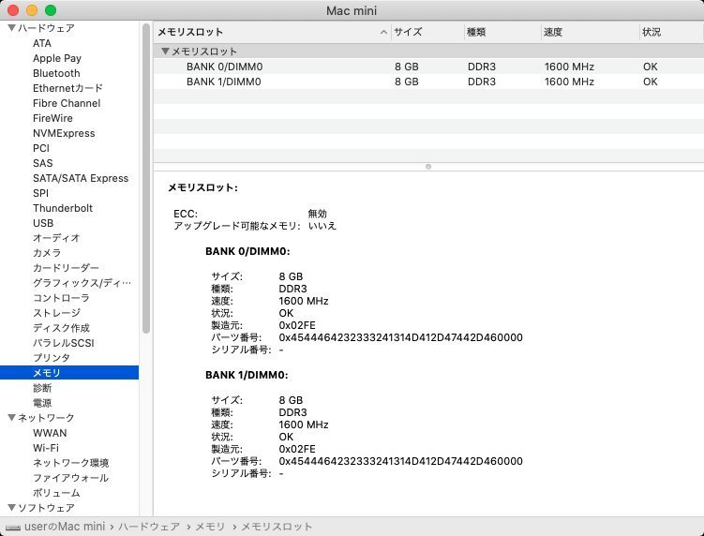Click メモリスロット in the path bar
Viewport: 704px width, 536px height.
pos(277,526)
